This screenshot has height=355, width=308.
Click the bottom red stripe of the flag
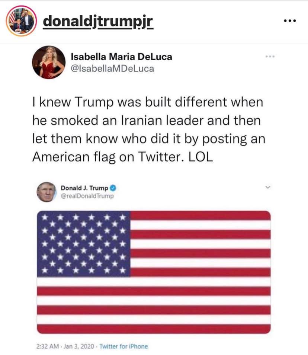tap(154, 329)
